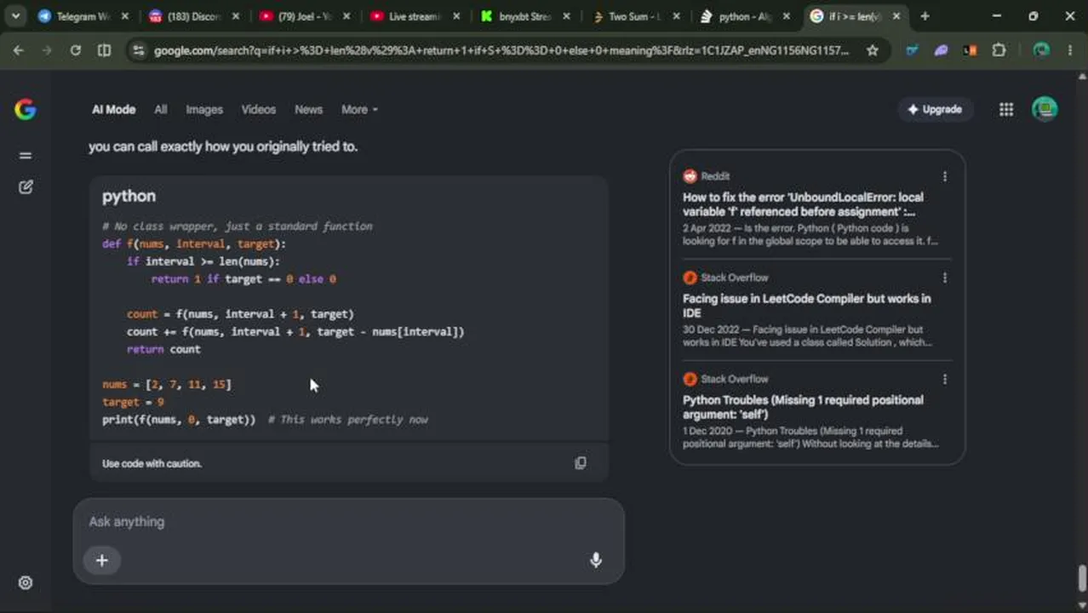Click the 'return count' code line
The height and width of the screenshot is (613, 1088).
click(163, 349)
